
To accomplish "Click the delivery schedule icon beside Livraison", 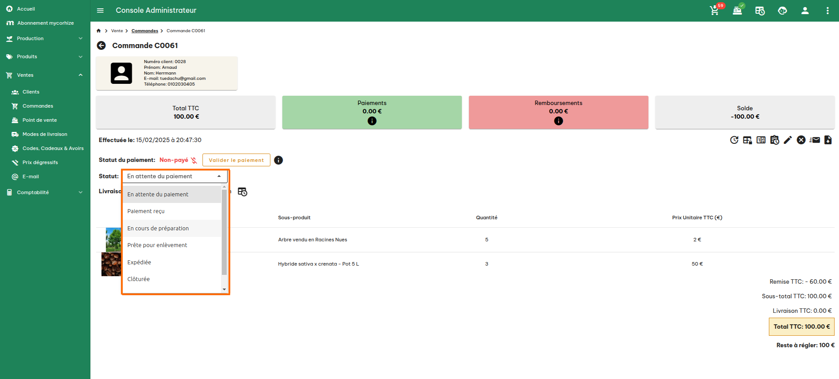I will [x=242, y=191].
